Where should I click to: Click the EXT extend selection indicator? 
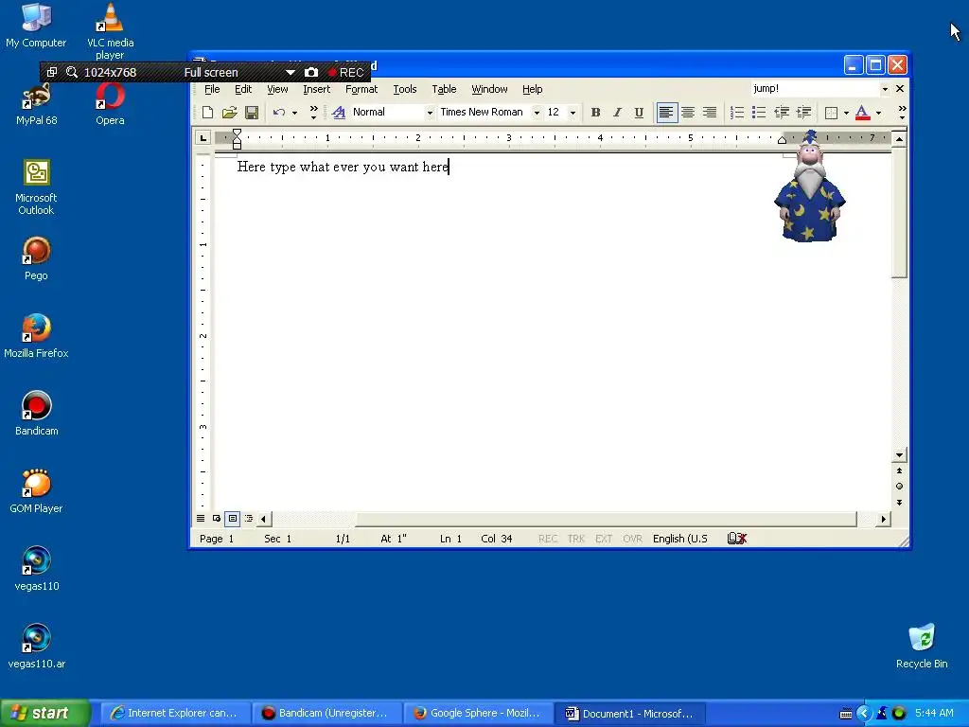(604, 539)
